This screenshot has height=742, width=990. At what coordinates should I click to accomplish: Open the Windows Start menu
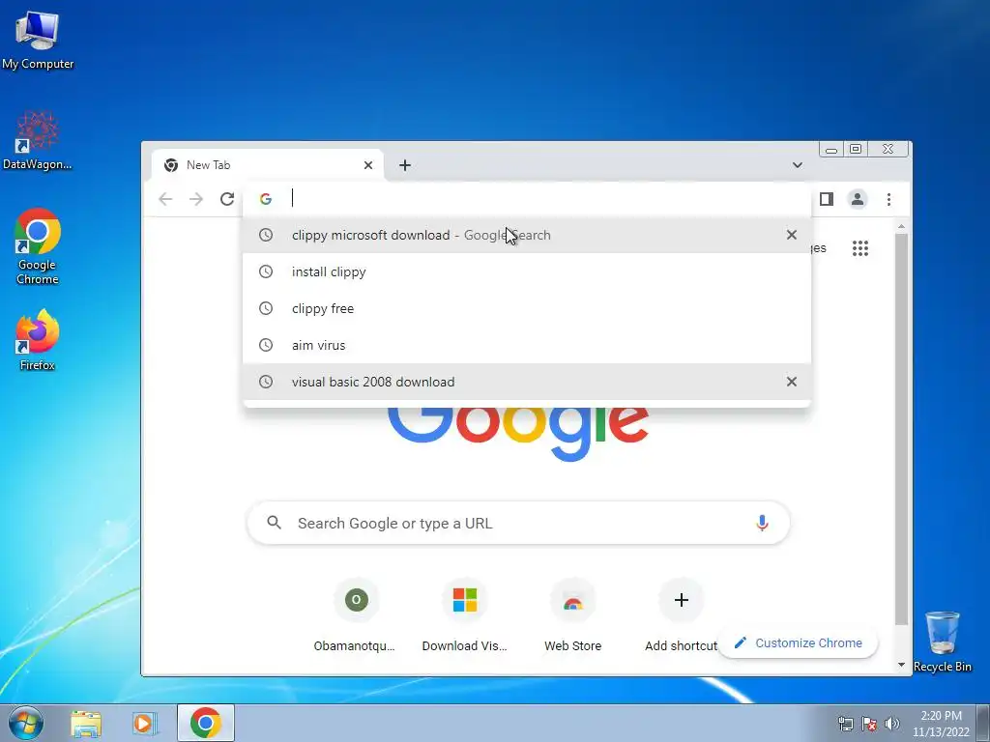[26, 723]
